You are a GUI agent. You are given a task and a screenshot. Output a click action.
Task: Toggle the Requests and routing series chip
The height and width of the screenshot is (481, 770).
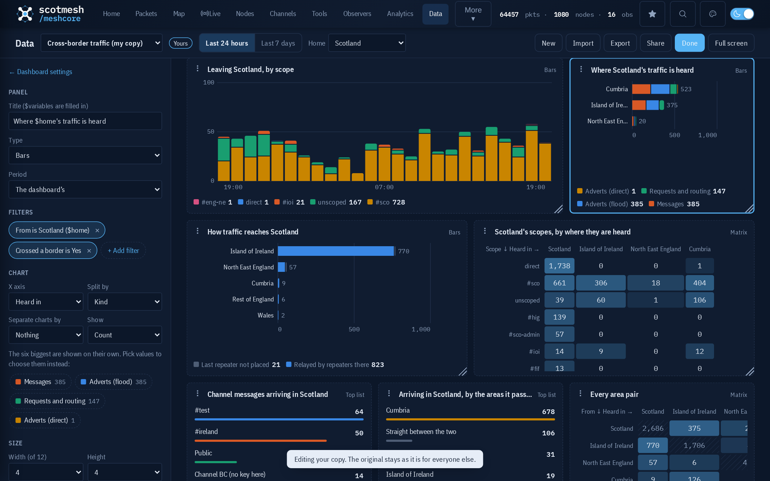[x=57, y=401]
